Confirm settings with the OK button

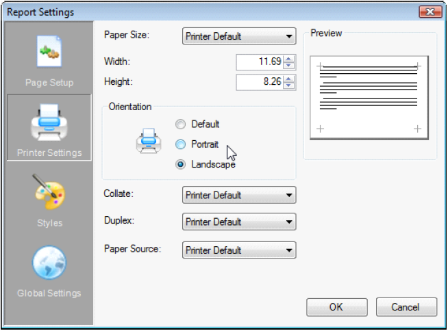337,307
